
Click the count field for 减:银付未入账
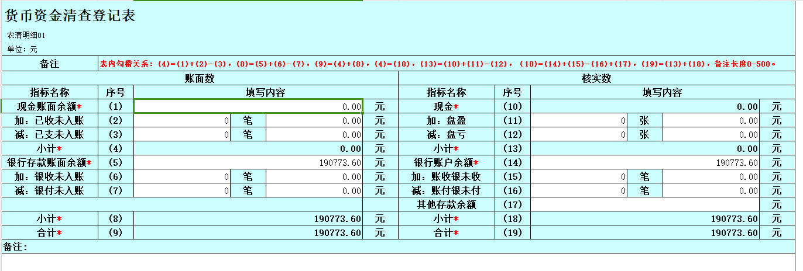[182, 190]
